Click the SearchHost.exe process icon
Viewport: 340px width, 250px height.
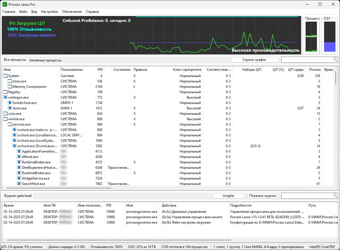tap(19, 184)
